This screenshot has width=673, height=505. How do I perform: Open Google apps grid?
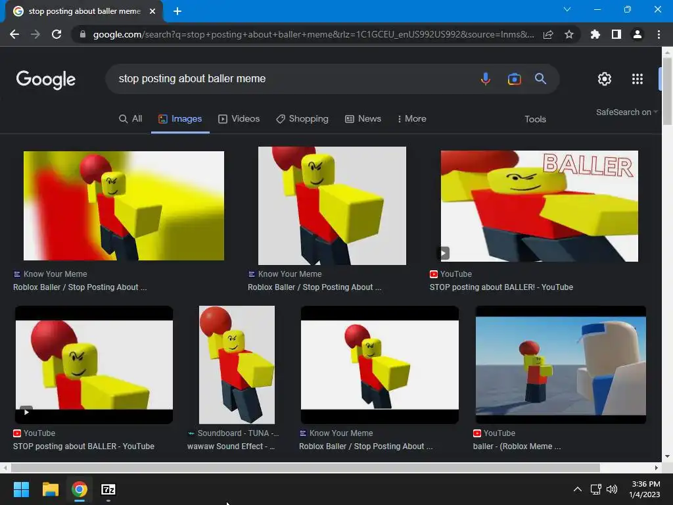tap(638, 79)
